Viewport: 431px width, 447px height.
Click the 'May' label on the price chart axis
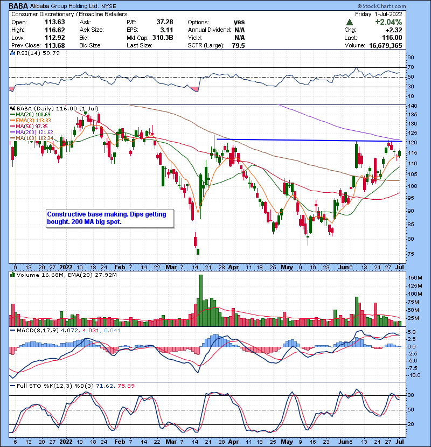click(x=287, y=267)
